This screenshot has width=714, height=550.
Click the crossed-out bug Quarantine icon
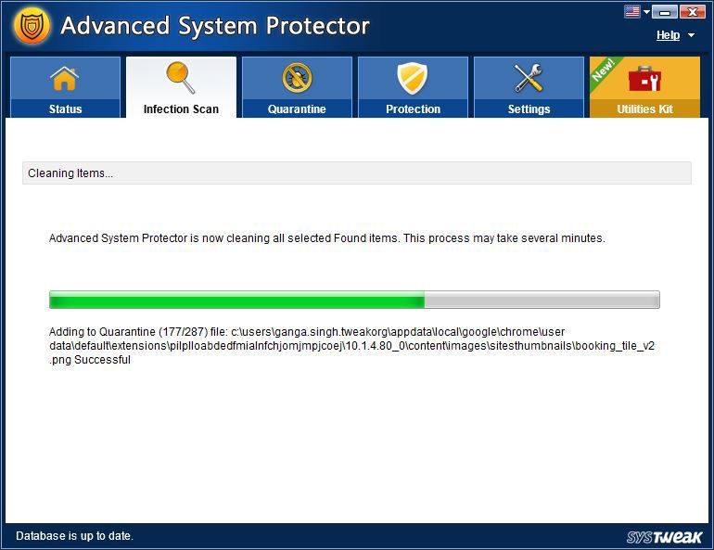click(x=297, y=79)
